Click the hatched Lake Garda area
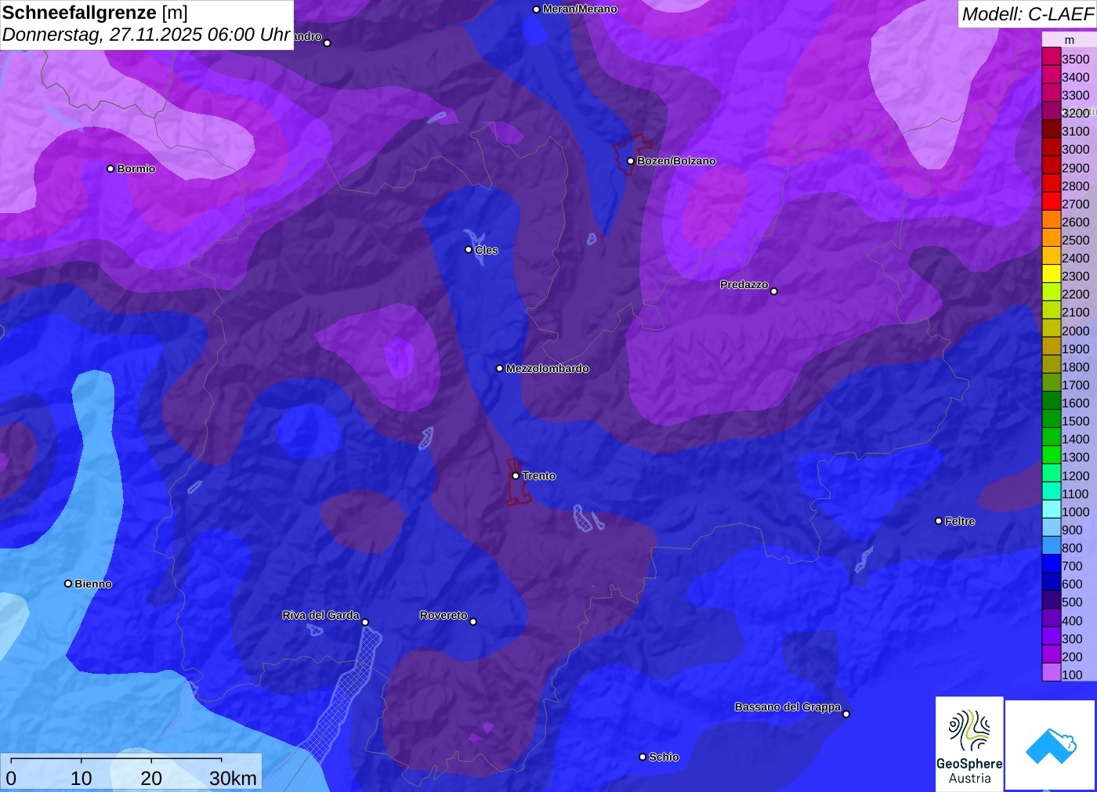Screen dimensions: 1097x792 click(345, 697)
